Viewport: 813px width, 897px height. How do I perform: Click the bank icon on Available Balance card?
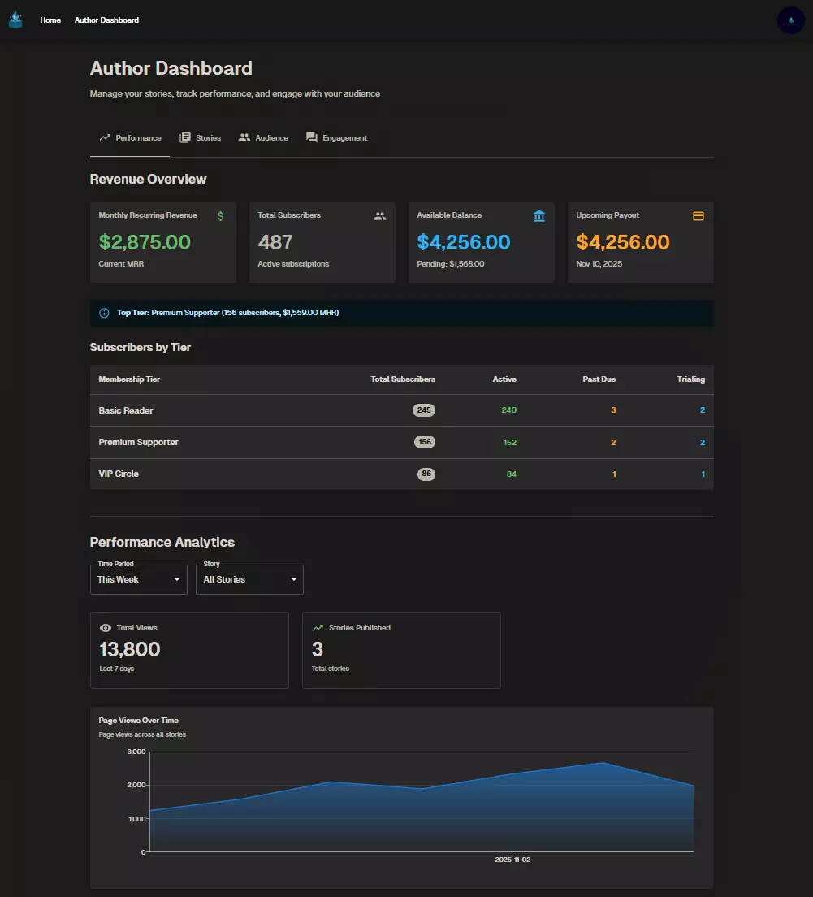pos(538,215)
